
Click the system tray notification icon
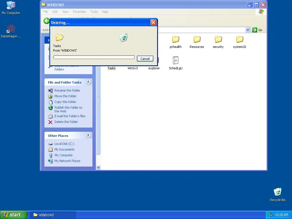click(x=271, y=215)
